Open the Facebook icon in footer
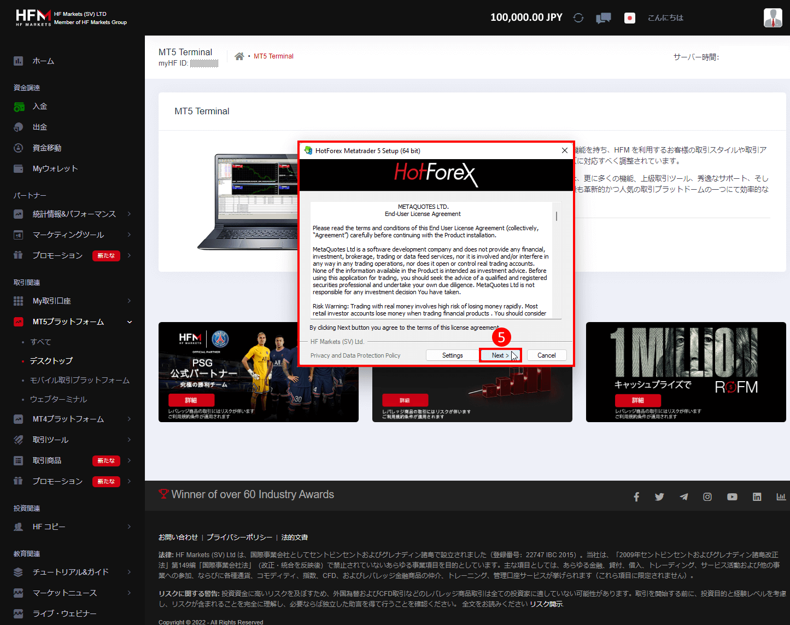The image size is (790, 625). pyautogui.click(x=636, y=497)
